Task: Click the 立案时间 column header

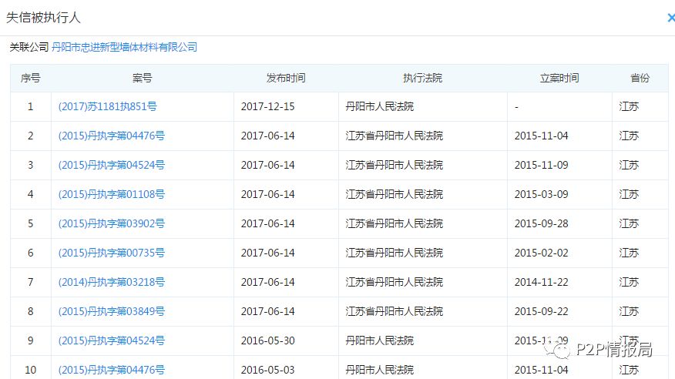Action: tap(559, 78)
